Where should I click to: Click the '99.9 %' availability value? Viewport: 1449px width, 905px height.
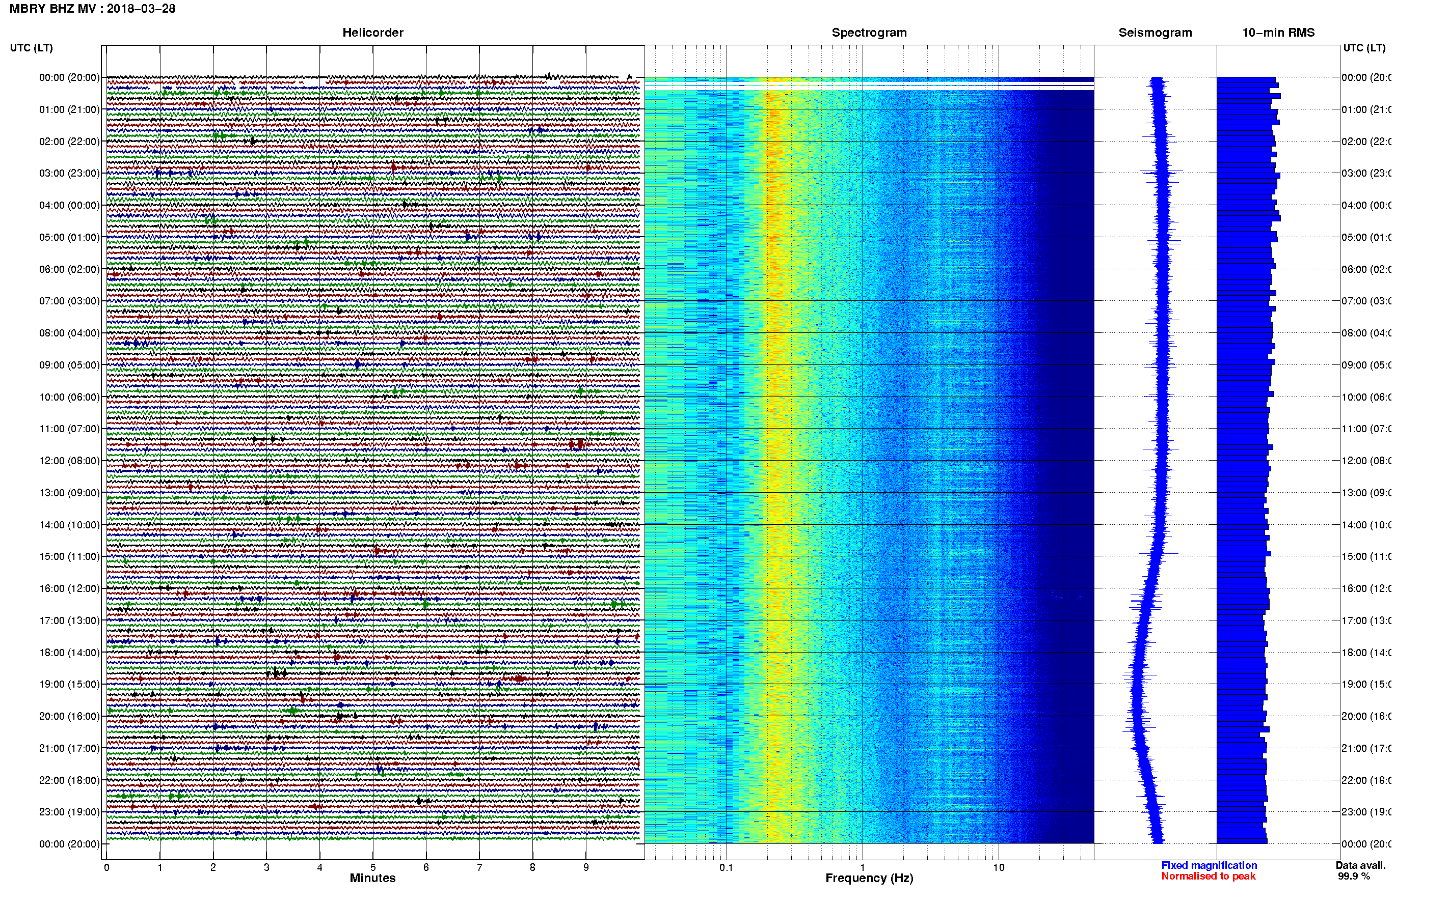click(1354, 876)
